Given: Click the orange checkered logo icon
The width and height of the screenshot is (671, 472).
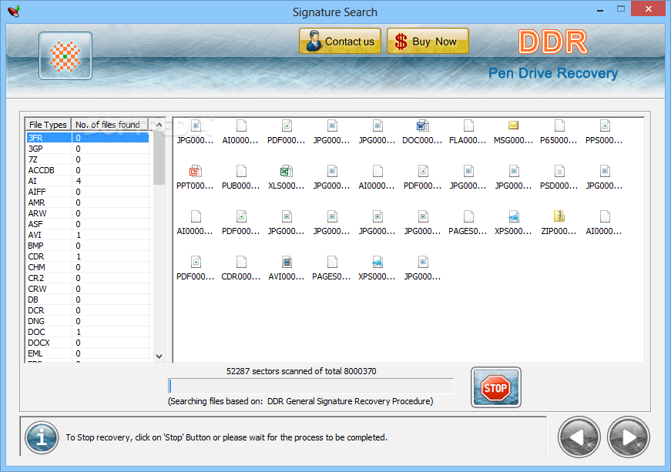Looking at the screenshot, I should tap(65, 55).
